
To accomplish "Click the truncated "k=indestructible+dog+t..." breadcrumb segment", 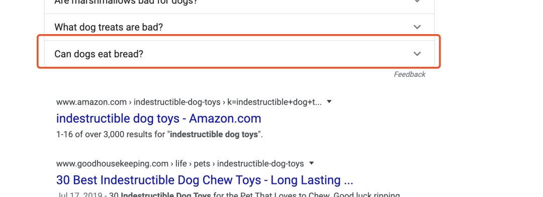I will click(x=275, y=102).
